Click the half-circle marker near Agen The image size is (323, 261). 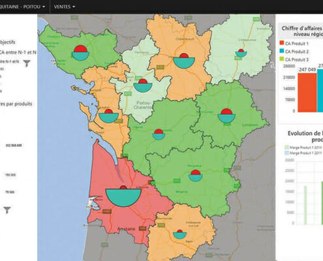179,234
